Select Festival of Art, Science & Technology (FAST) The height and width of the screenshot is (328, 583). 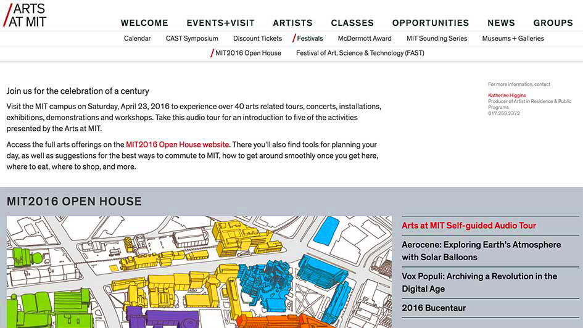click(360, 53)
